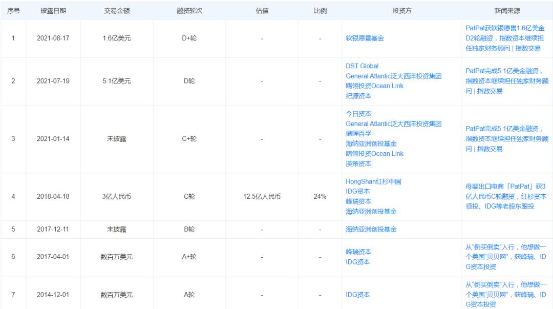The image size is (553, 309).
Task: Open 海纳亚洲创投基金 in the B轮 row
Action: (x=371, y=229)
